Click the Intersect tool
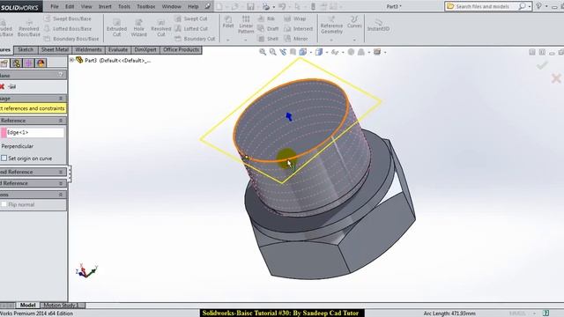 [299, 29]
